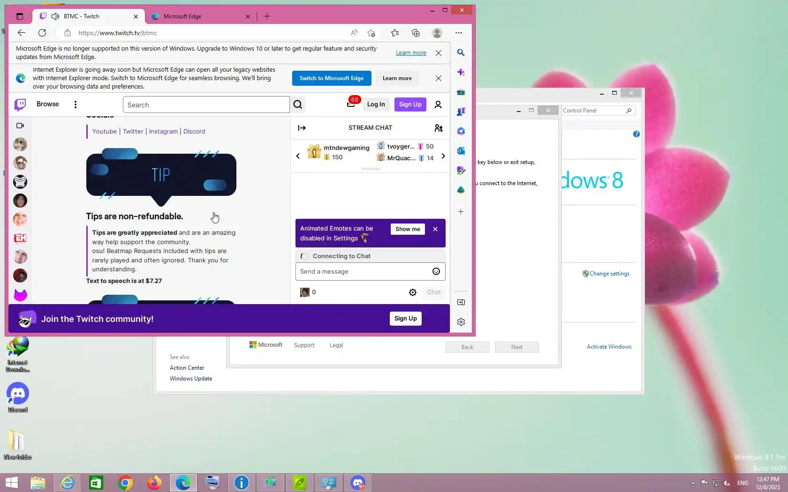Image resolution: width=788 pixels, height=492 pixels.
Task: Open a new browser tab
Action: [267, 16]
